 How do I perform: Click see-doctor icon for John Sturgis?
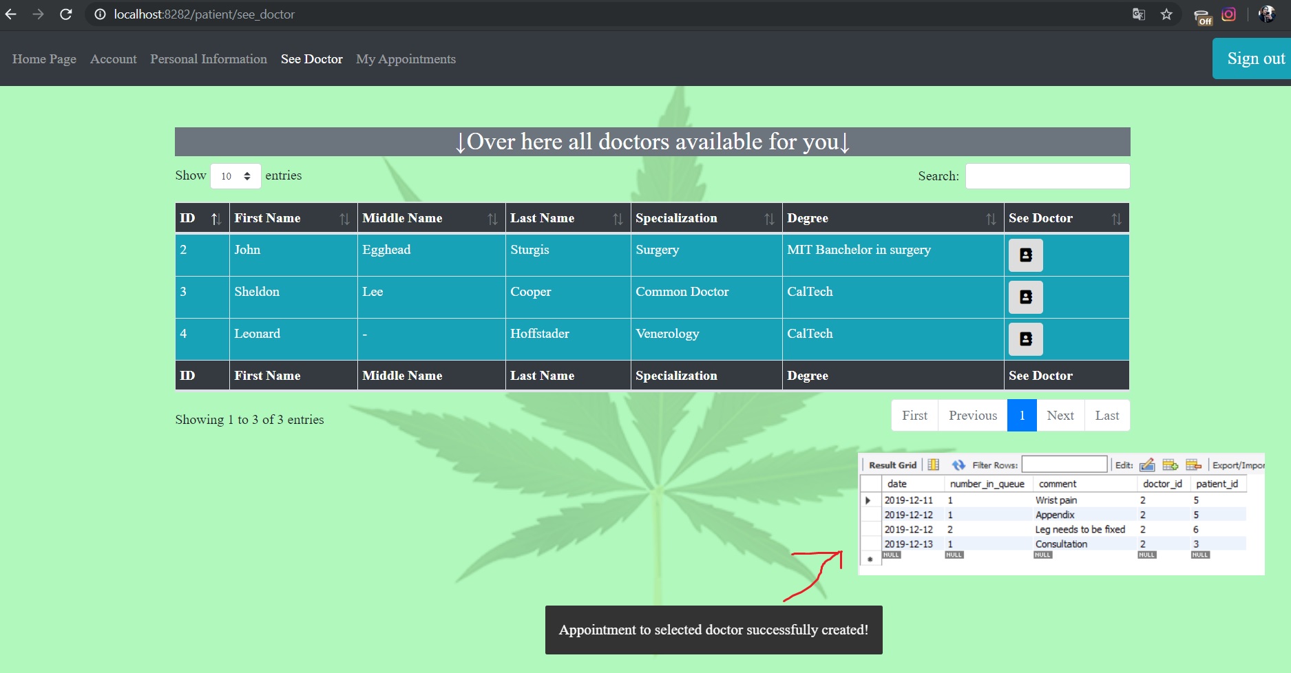pyautogui.click(x=1025, y=255)
